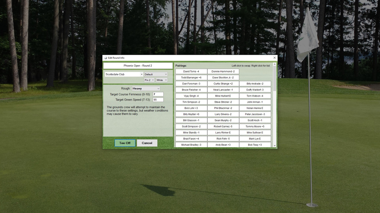Select David Toms -4 pairing to swap

[x=191, y=71]
